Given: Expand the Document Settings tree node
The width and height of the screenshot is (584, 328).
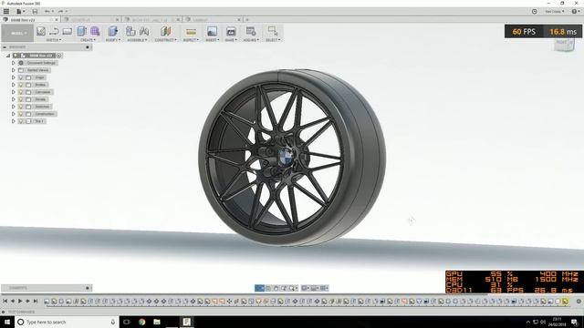Looking at the screenshot, I should (14, 63).
